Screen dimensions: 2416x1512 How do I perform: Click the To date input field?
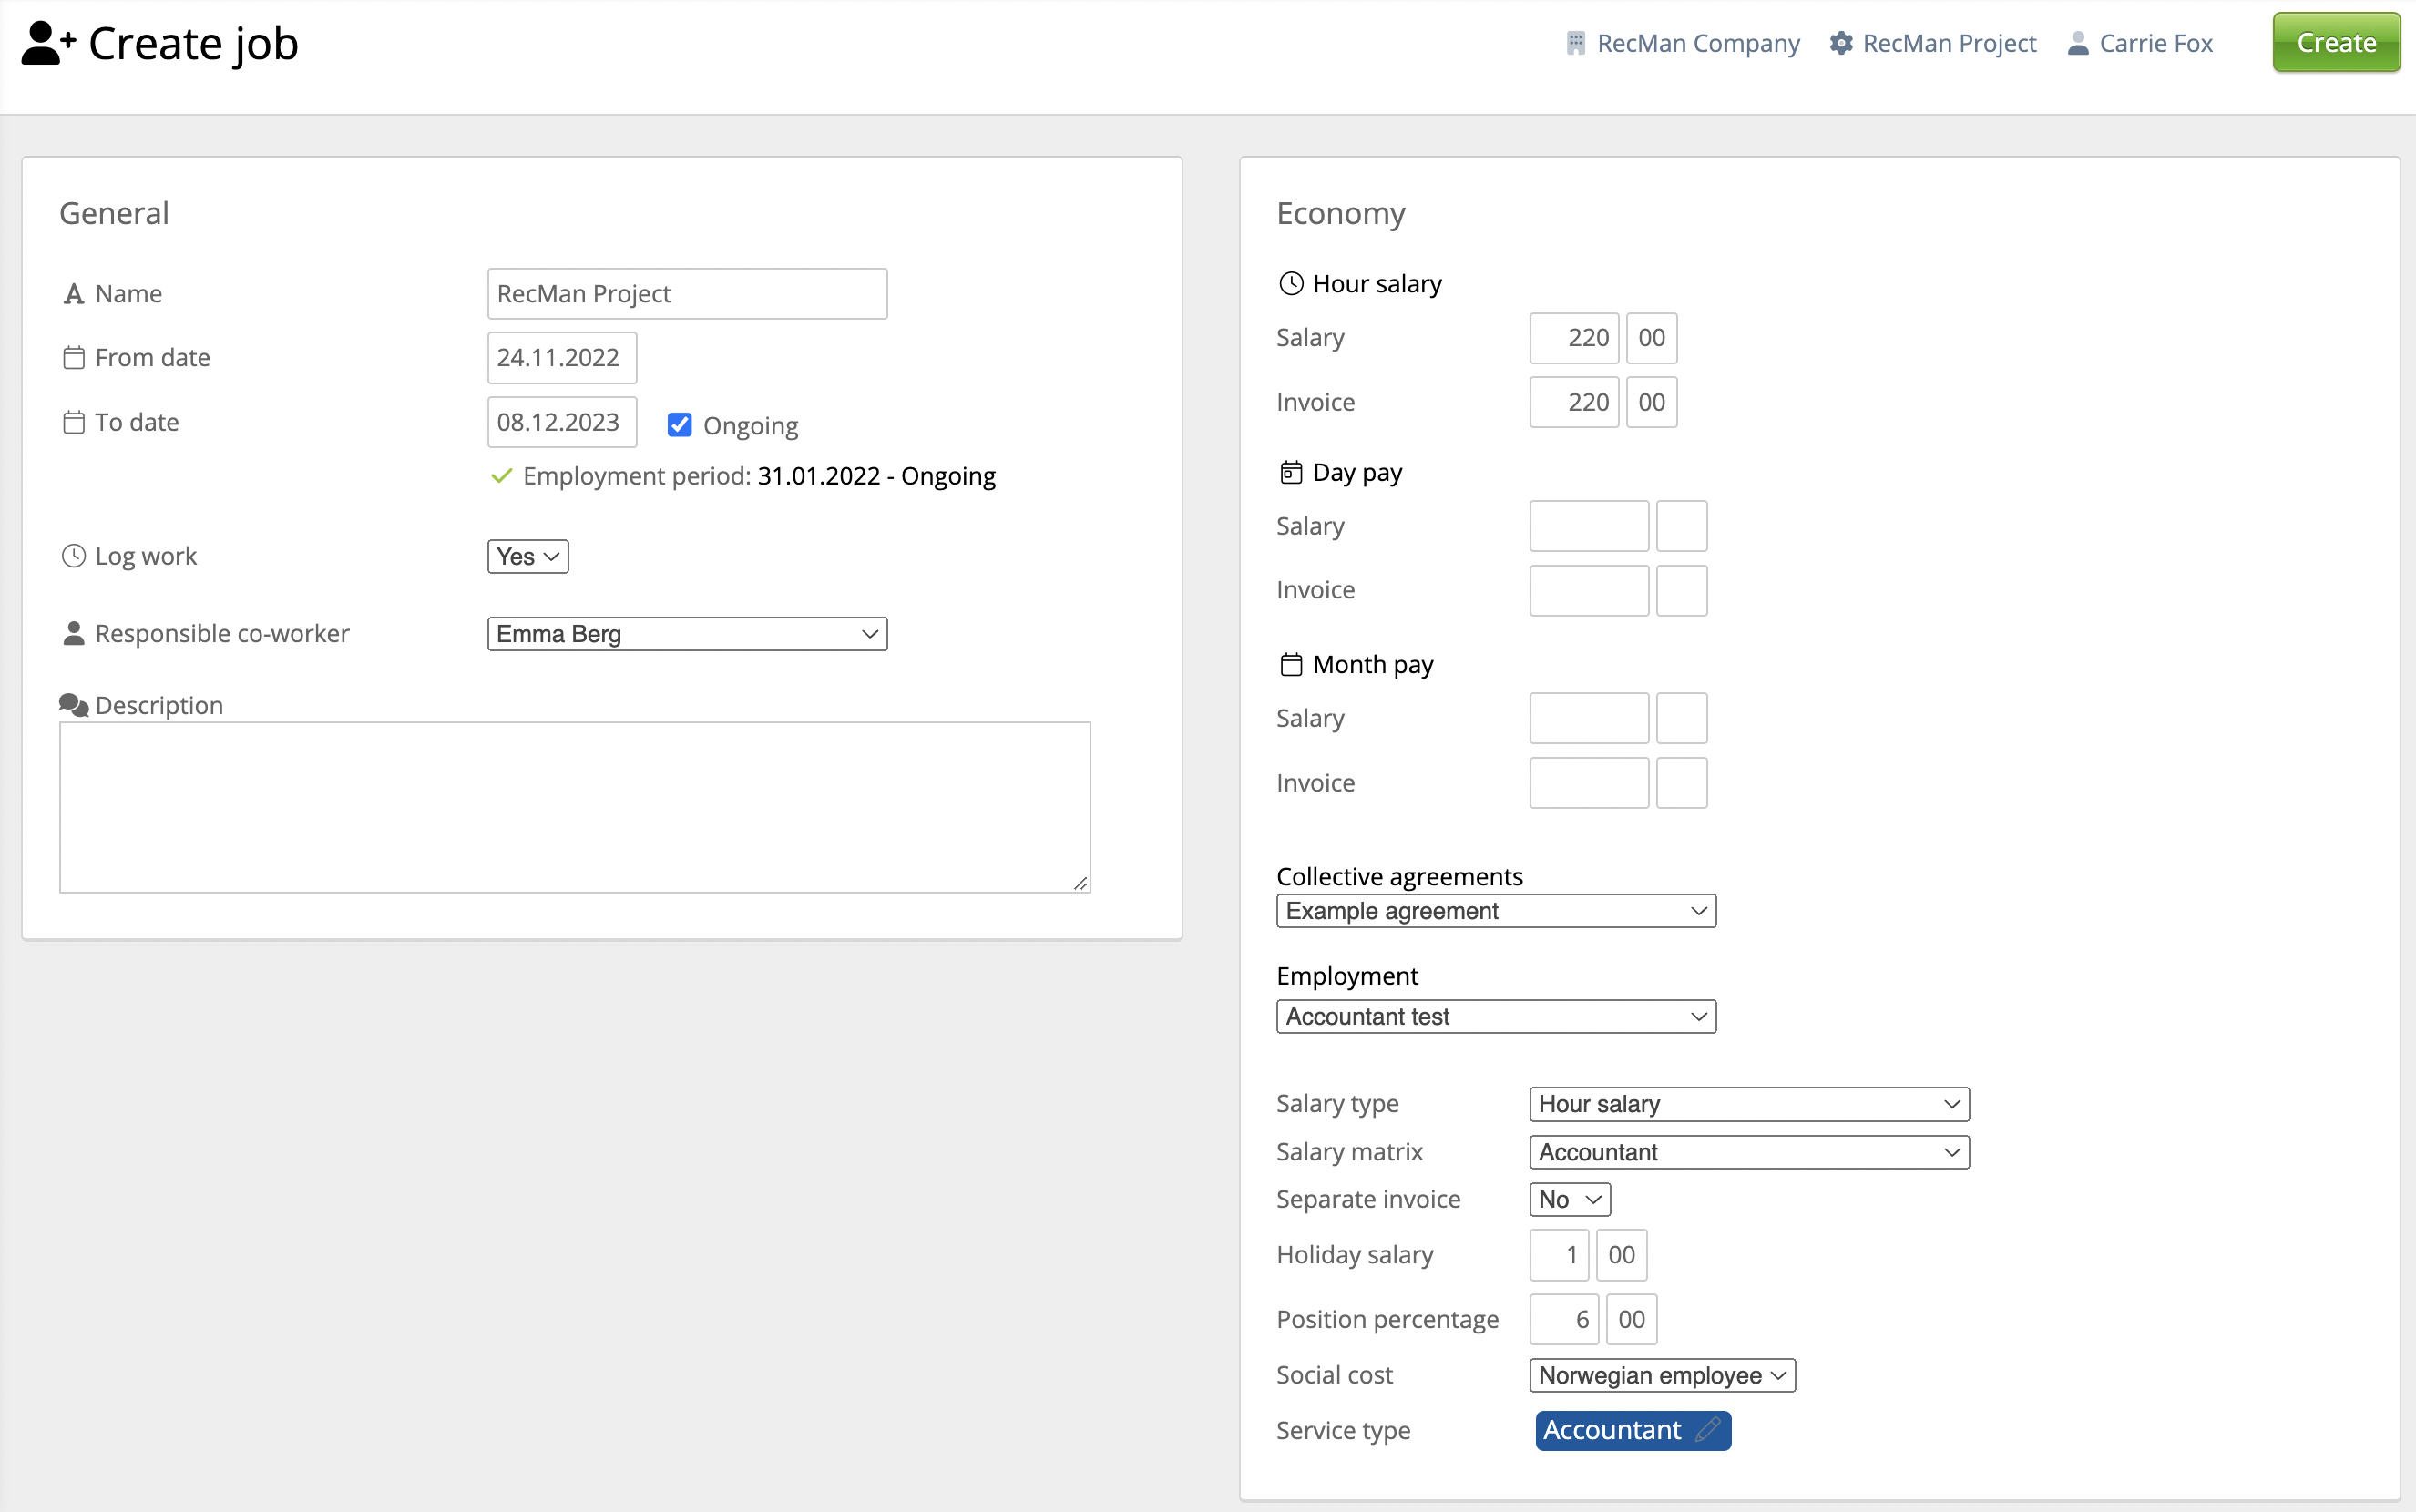tap(561, 422)
